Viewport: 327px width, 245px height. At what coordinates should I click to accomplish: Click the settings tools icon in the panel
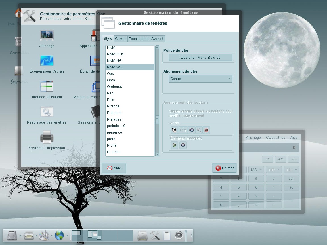click(155, 235)
